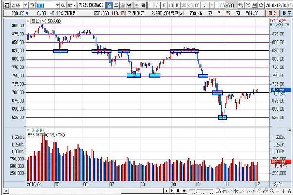
Task: Select the 일 daily period tab
Action: pyautogui.click(x=109, y=5)
